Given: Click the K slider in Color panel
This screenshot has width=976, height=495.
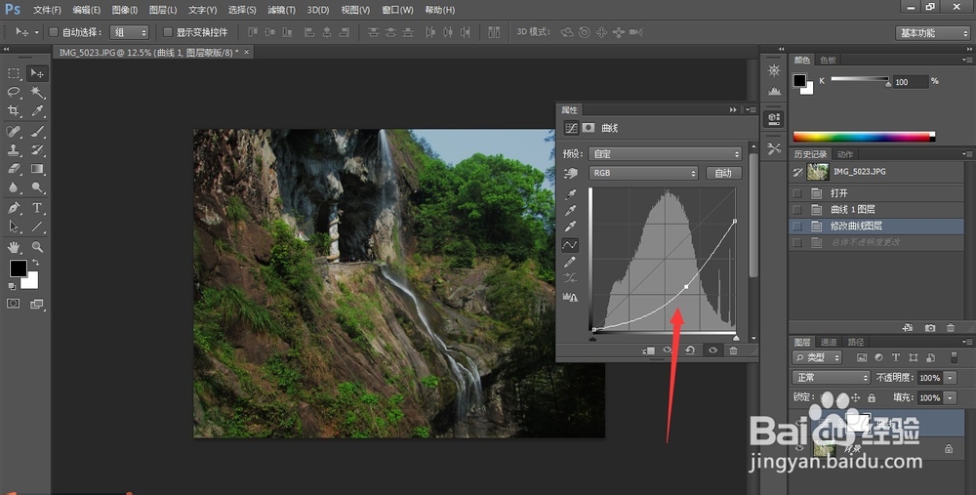Looking at the screenshot, I should pos(860,79).
